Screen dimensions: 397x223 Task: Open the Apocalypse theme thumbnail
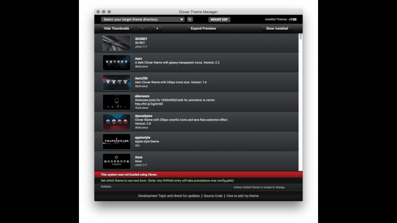pyautogui.click(x=116, y=122)
